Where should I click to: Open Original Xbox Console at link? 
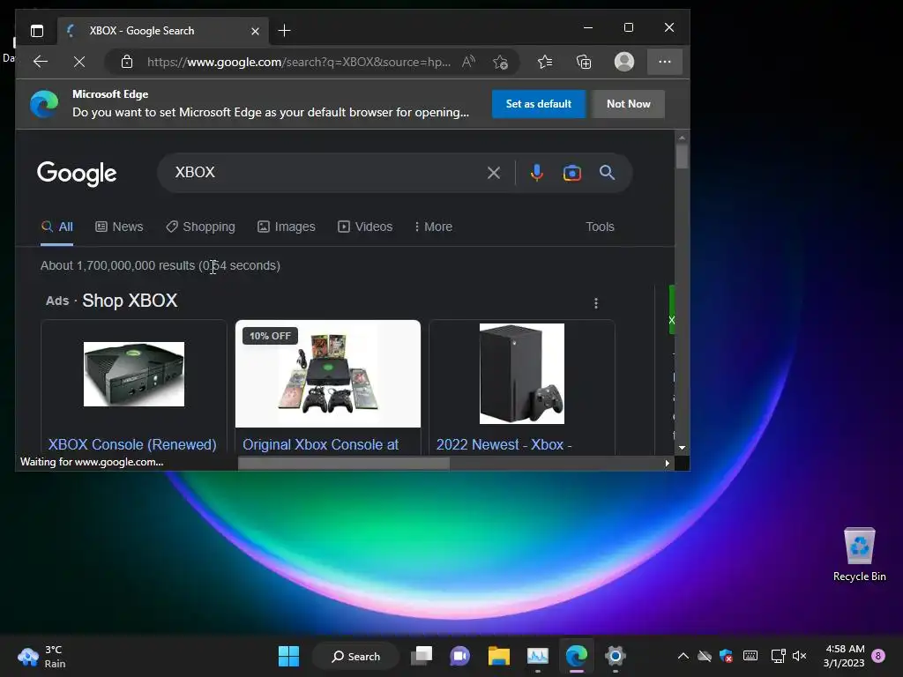[321, 444]
